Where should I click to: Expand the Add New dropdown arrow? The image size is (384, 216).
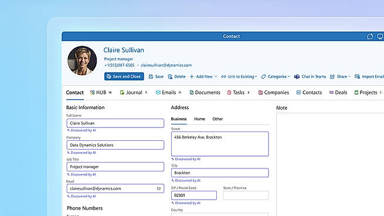coord(216,76)
